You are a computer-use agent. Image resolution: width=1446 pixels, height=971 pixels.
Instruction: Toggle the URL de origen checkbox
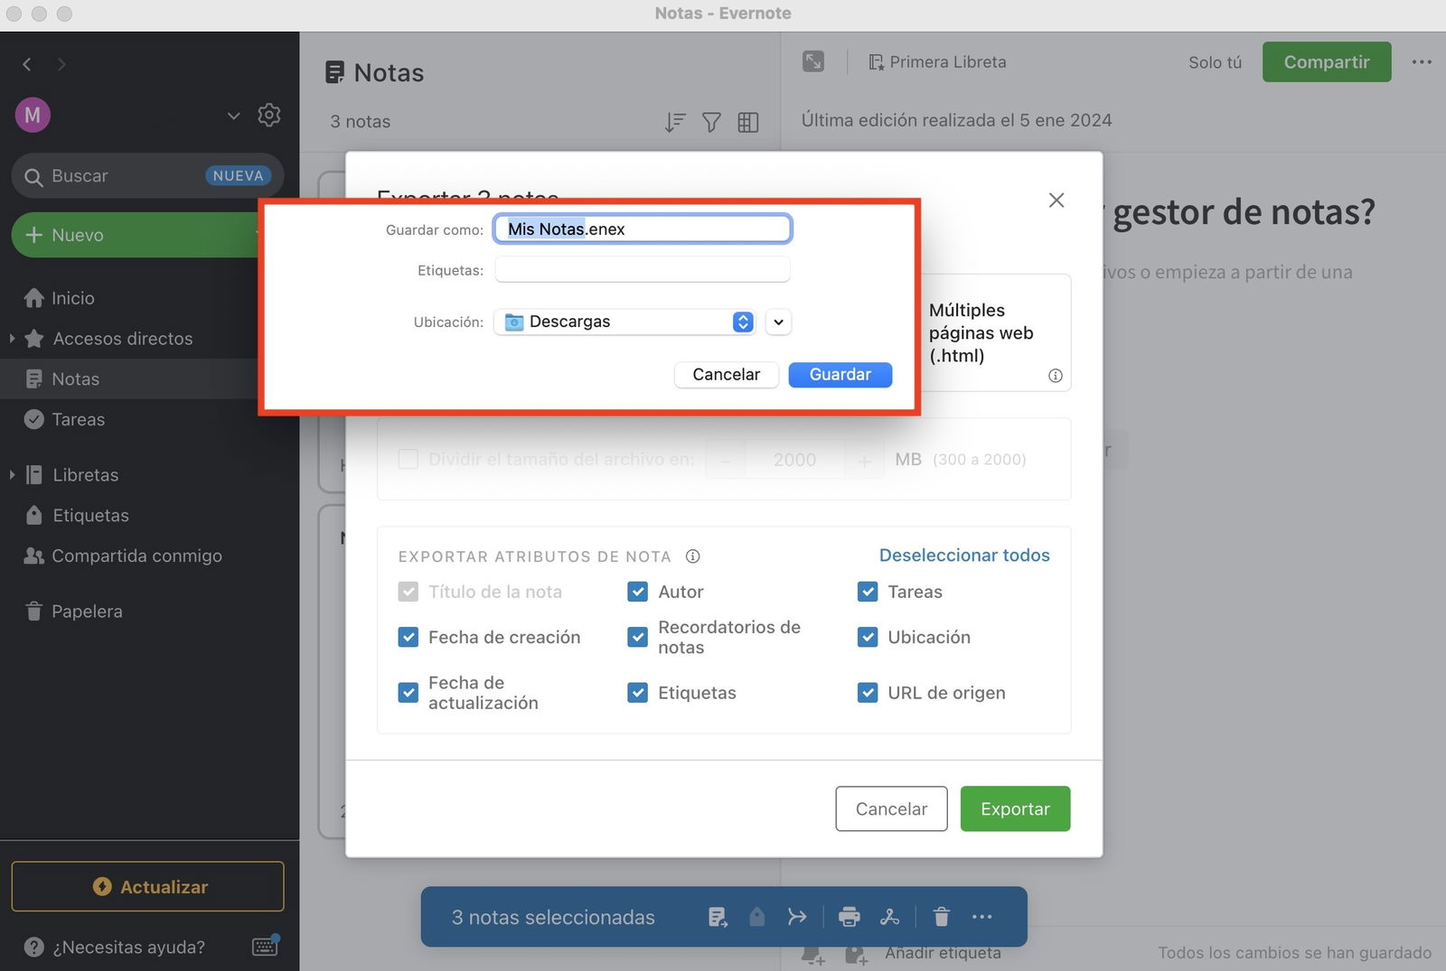(x=868, y=693)
